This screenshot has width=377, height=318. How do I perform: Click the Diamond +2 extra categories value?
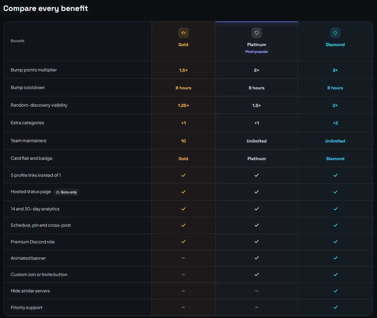[335, 123]
